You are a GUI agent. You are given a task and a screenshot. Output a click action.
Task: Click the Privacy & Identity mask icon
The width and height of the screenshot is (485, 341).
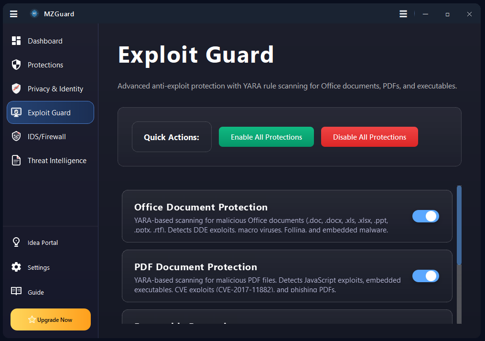16,88
